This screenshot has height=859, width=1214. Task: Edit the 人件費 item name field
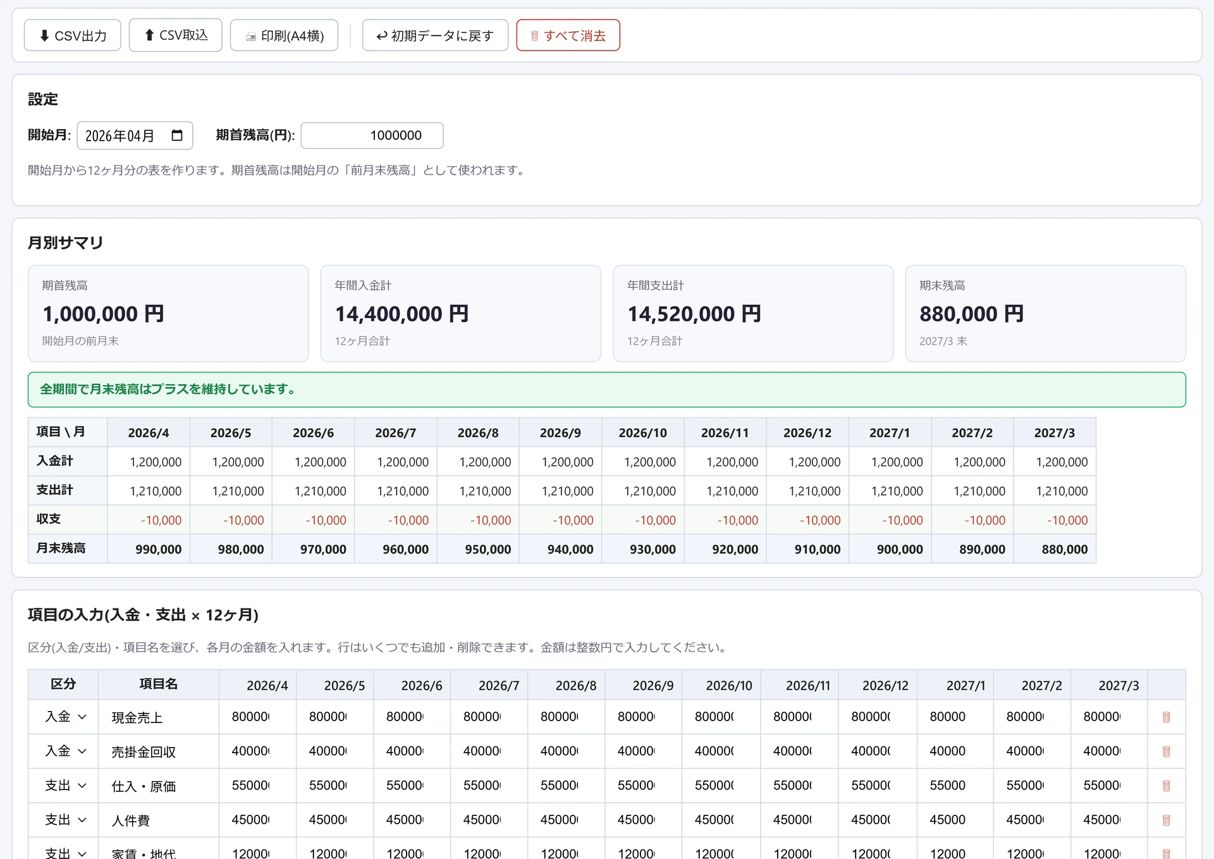(x=159, y=820)
